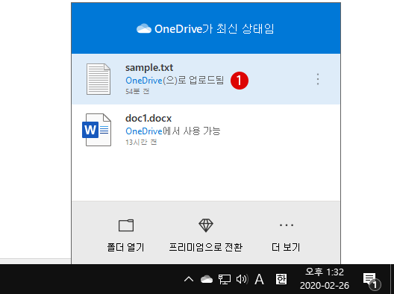Click the 폴더 열기 label
394x294 pixels.
tap(125, 247)
